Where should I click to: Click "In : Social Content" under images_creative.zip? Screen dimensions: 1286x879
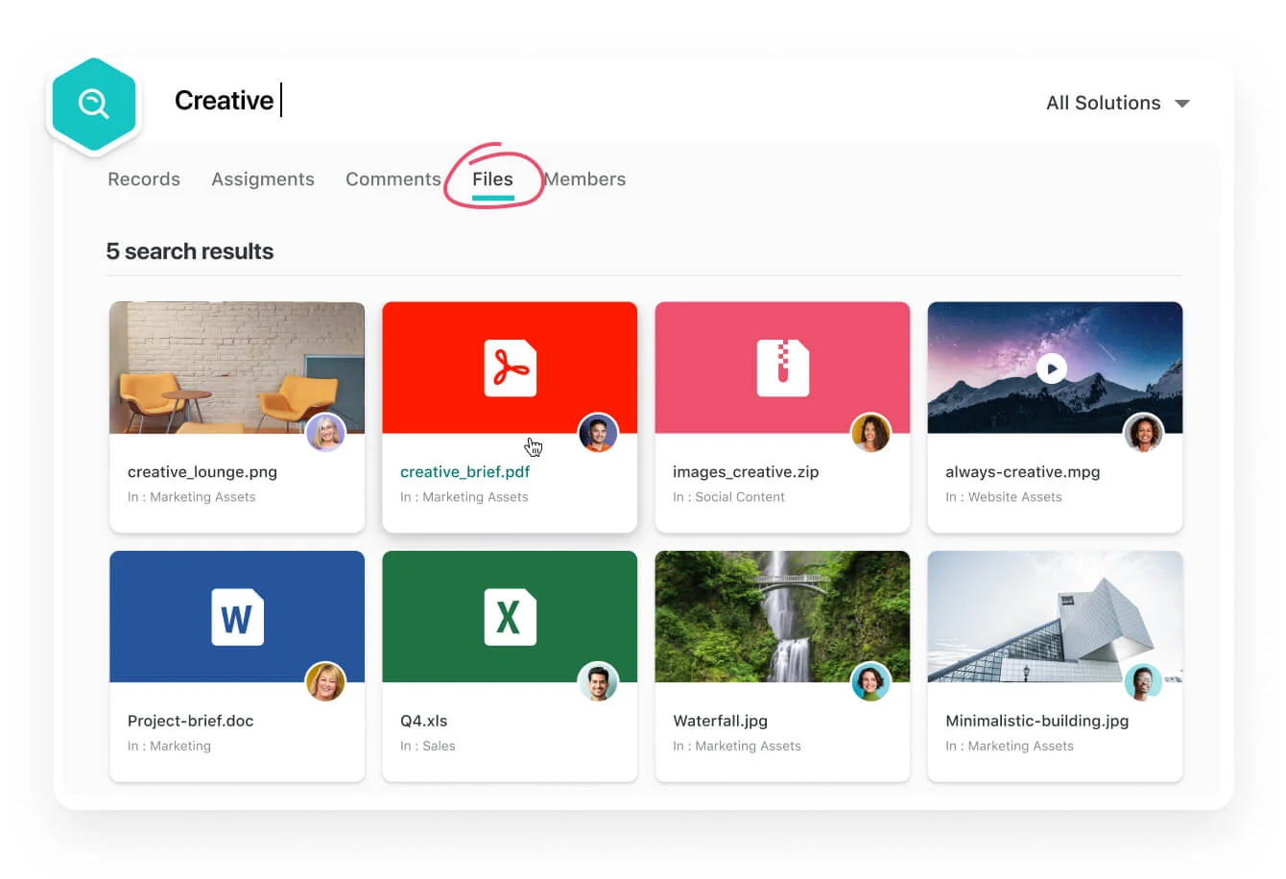click(x=729, y=497)
